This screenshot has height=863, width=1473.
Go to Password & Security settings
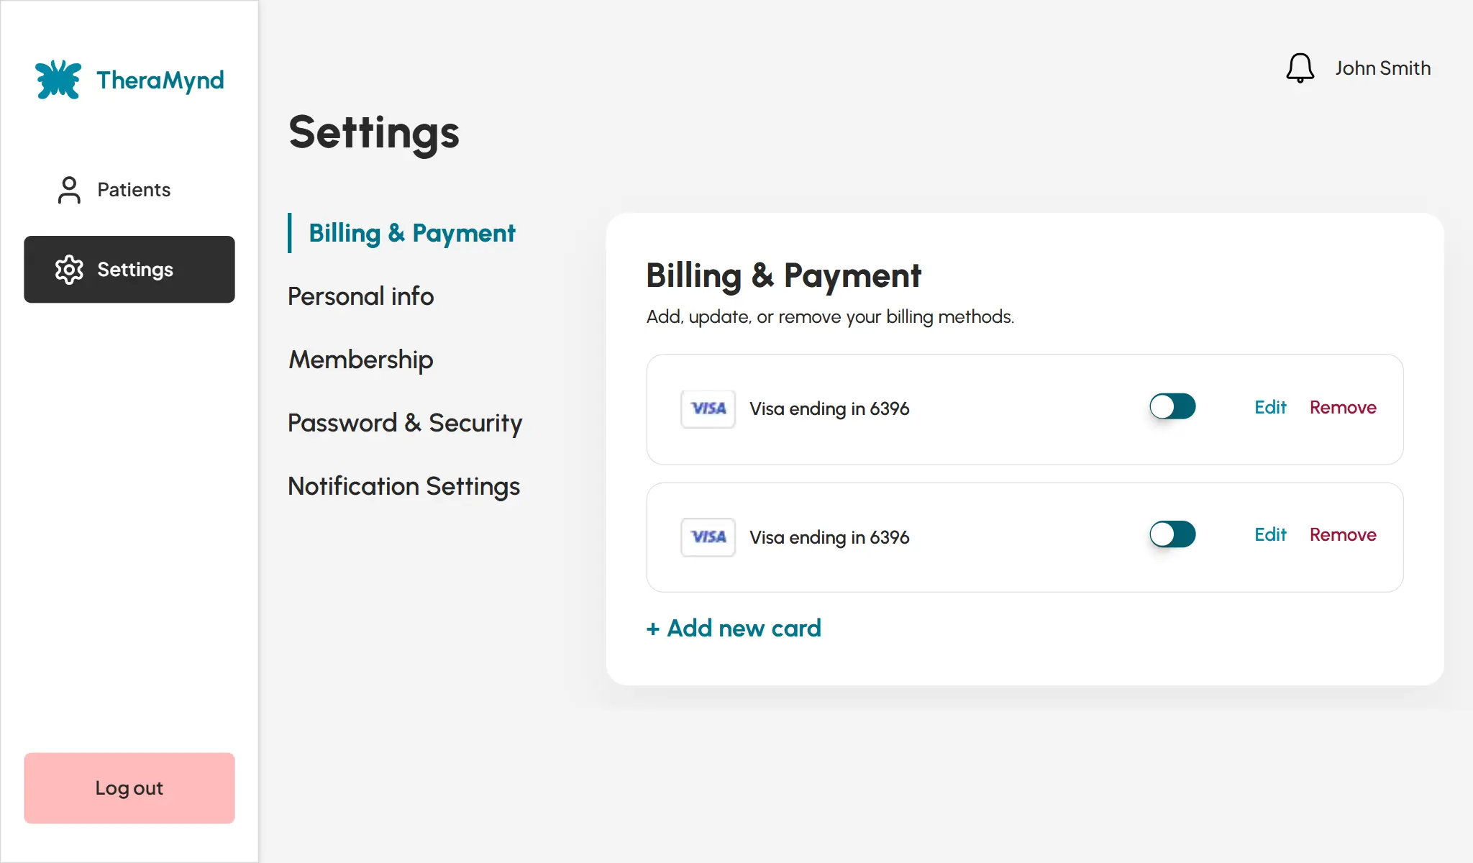(x=404, y=423)
